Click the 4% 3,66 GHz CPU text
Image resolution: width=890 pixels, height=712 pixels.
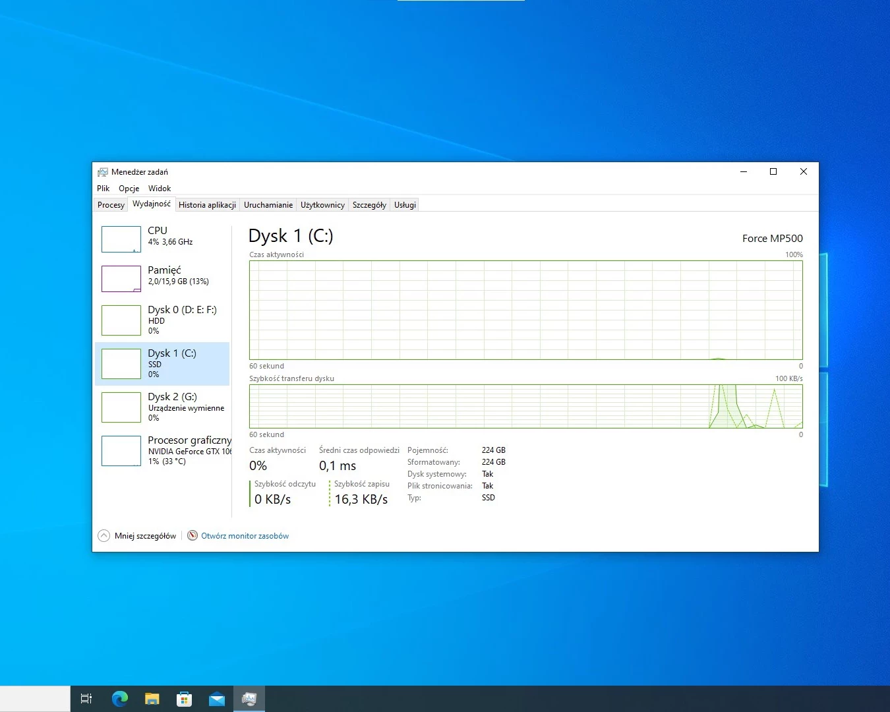tap(170, 242)
